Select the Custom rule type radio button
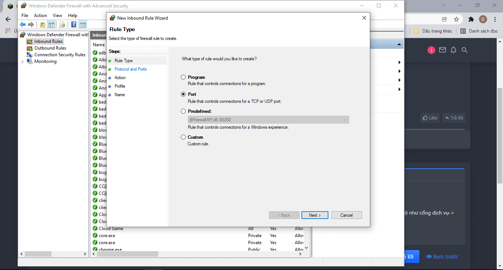Screen dimensions: 503x270 pyautogui.click(x=183, y=137)
